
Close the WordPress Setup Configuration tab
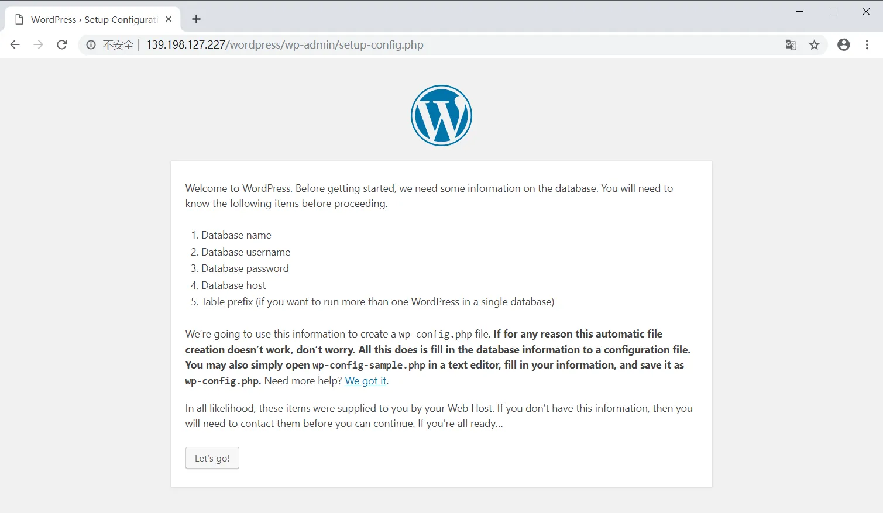pos(169,19)
